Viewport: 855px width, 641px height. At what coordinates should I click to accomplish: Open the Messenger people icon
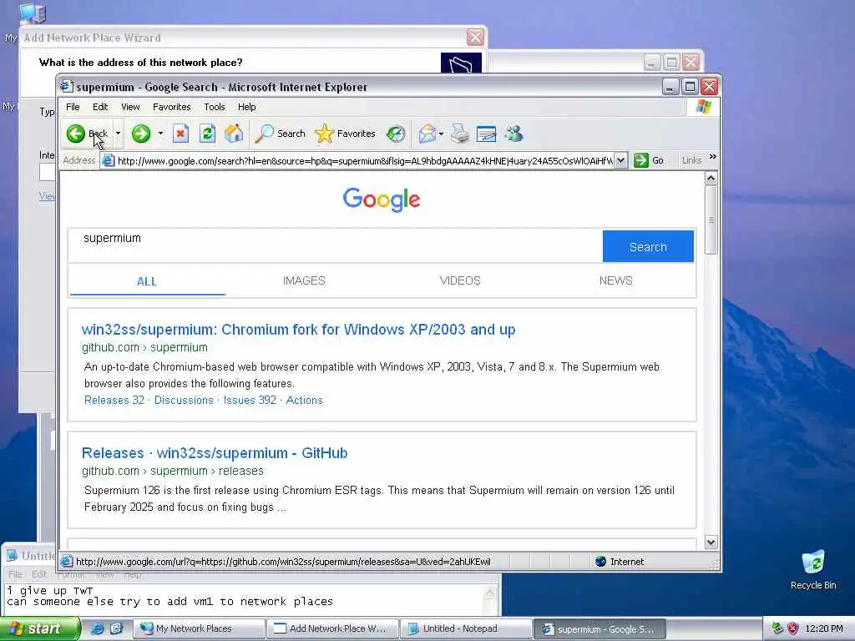tap(514, 134)
